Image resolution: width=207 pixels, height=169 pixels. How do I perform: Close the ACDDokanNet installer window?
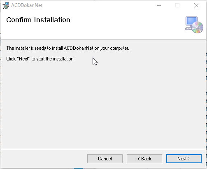click(x=196, y=5)
